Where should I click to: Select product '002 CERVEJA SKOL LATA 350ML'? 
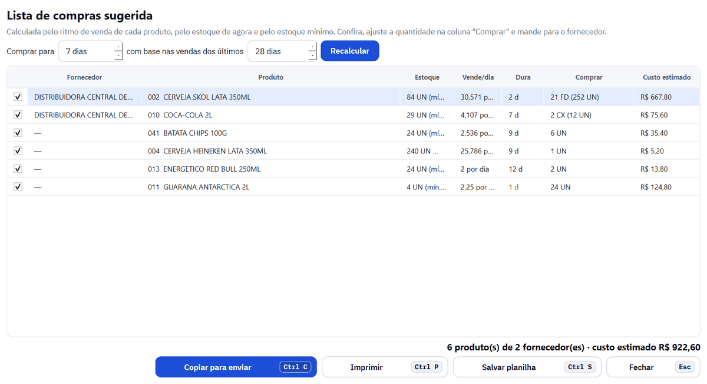coord(270,97)
